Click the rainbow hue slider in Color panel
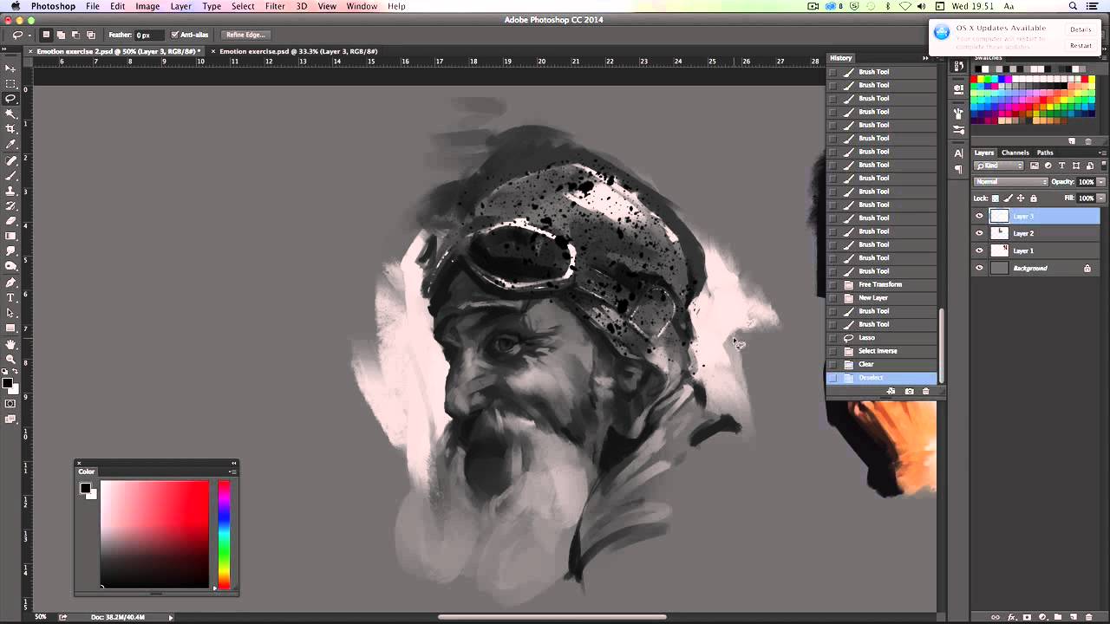This screenshot has width=1110, height=624. pyautogui.click(x=224, y=535)
